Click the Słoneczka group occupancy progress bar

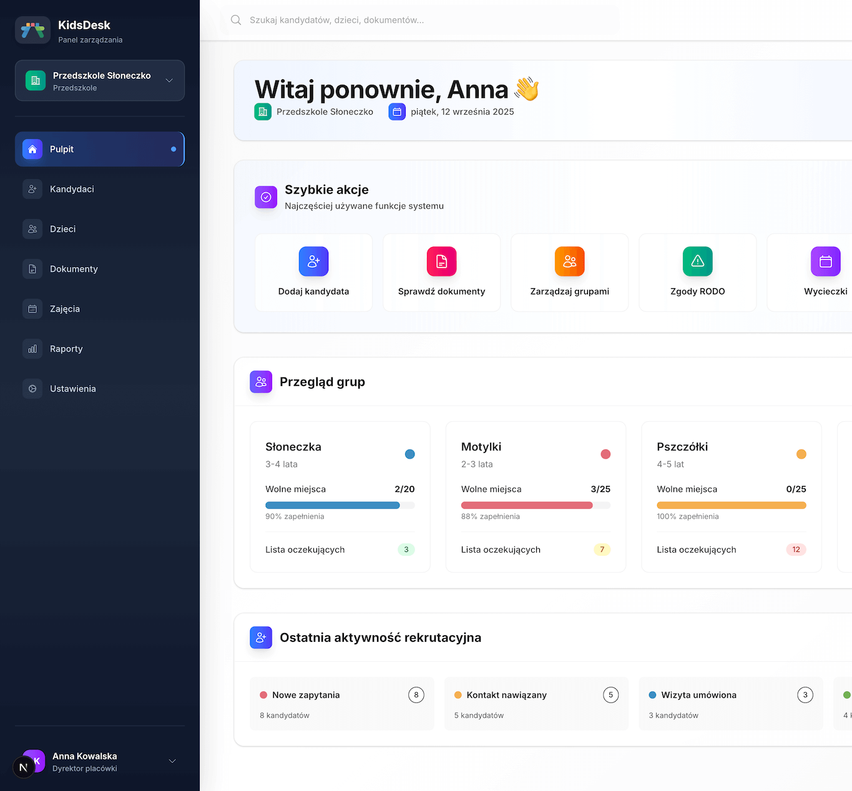tap(340, 505)
